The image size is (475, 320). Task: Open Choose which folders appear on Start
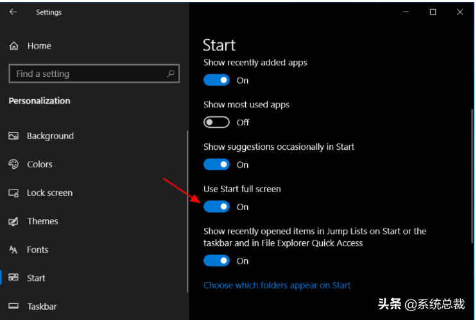[277, 285]
